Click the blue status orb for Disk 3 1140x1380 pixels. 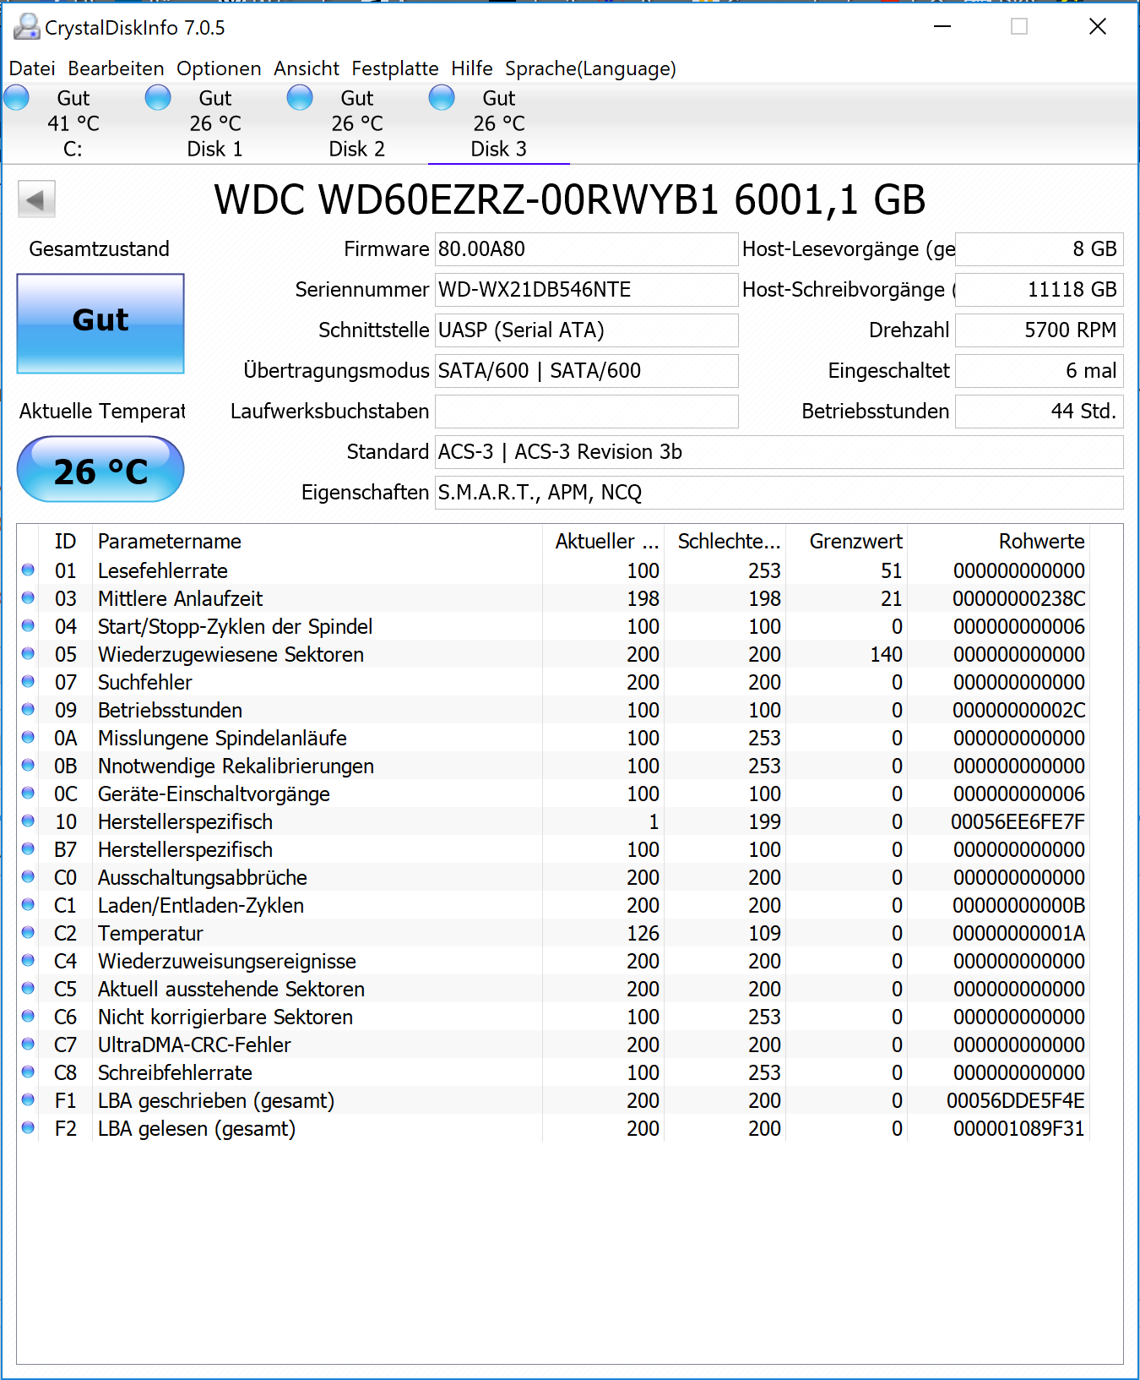point(442,98)
